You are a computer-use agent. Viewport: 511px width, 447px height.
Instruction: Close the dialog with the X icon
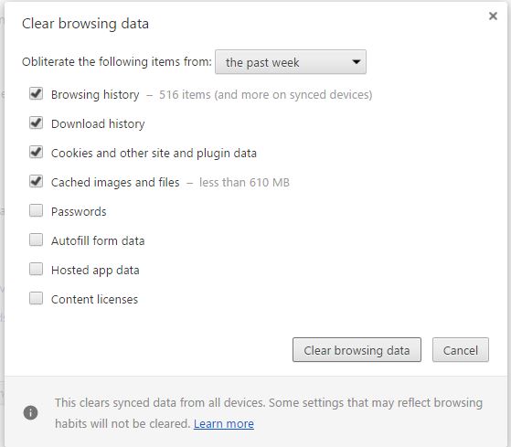pyautogui.click(x=493, y=16)
